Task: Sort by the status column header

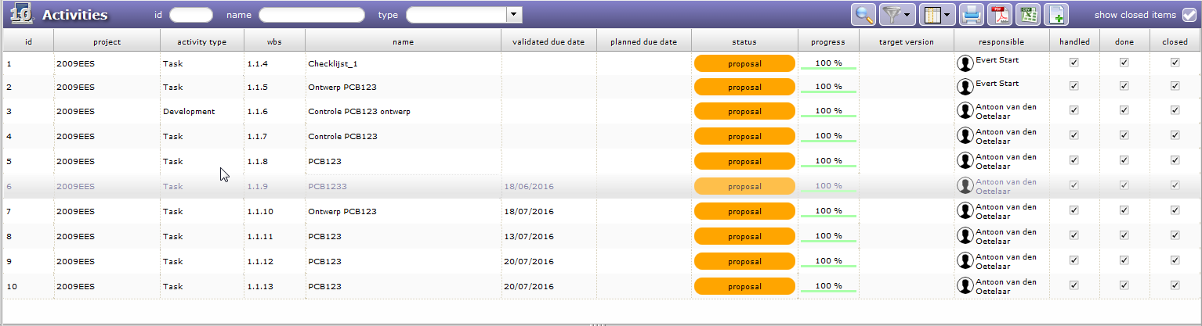Action: pos(744,42)
